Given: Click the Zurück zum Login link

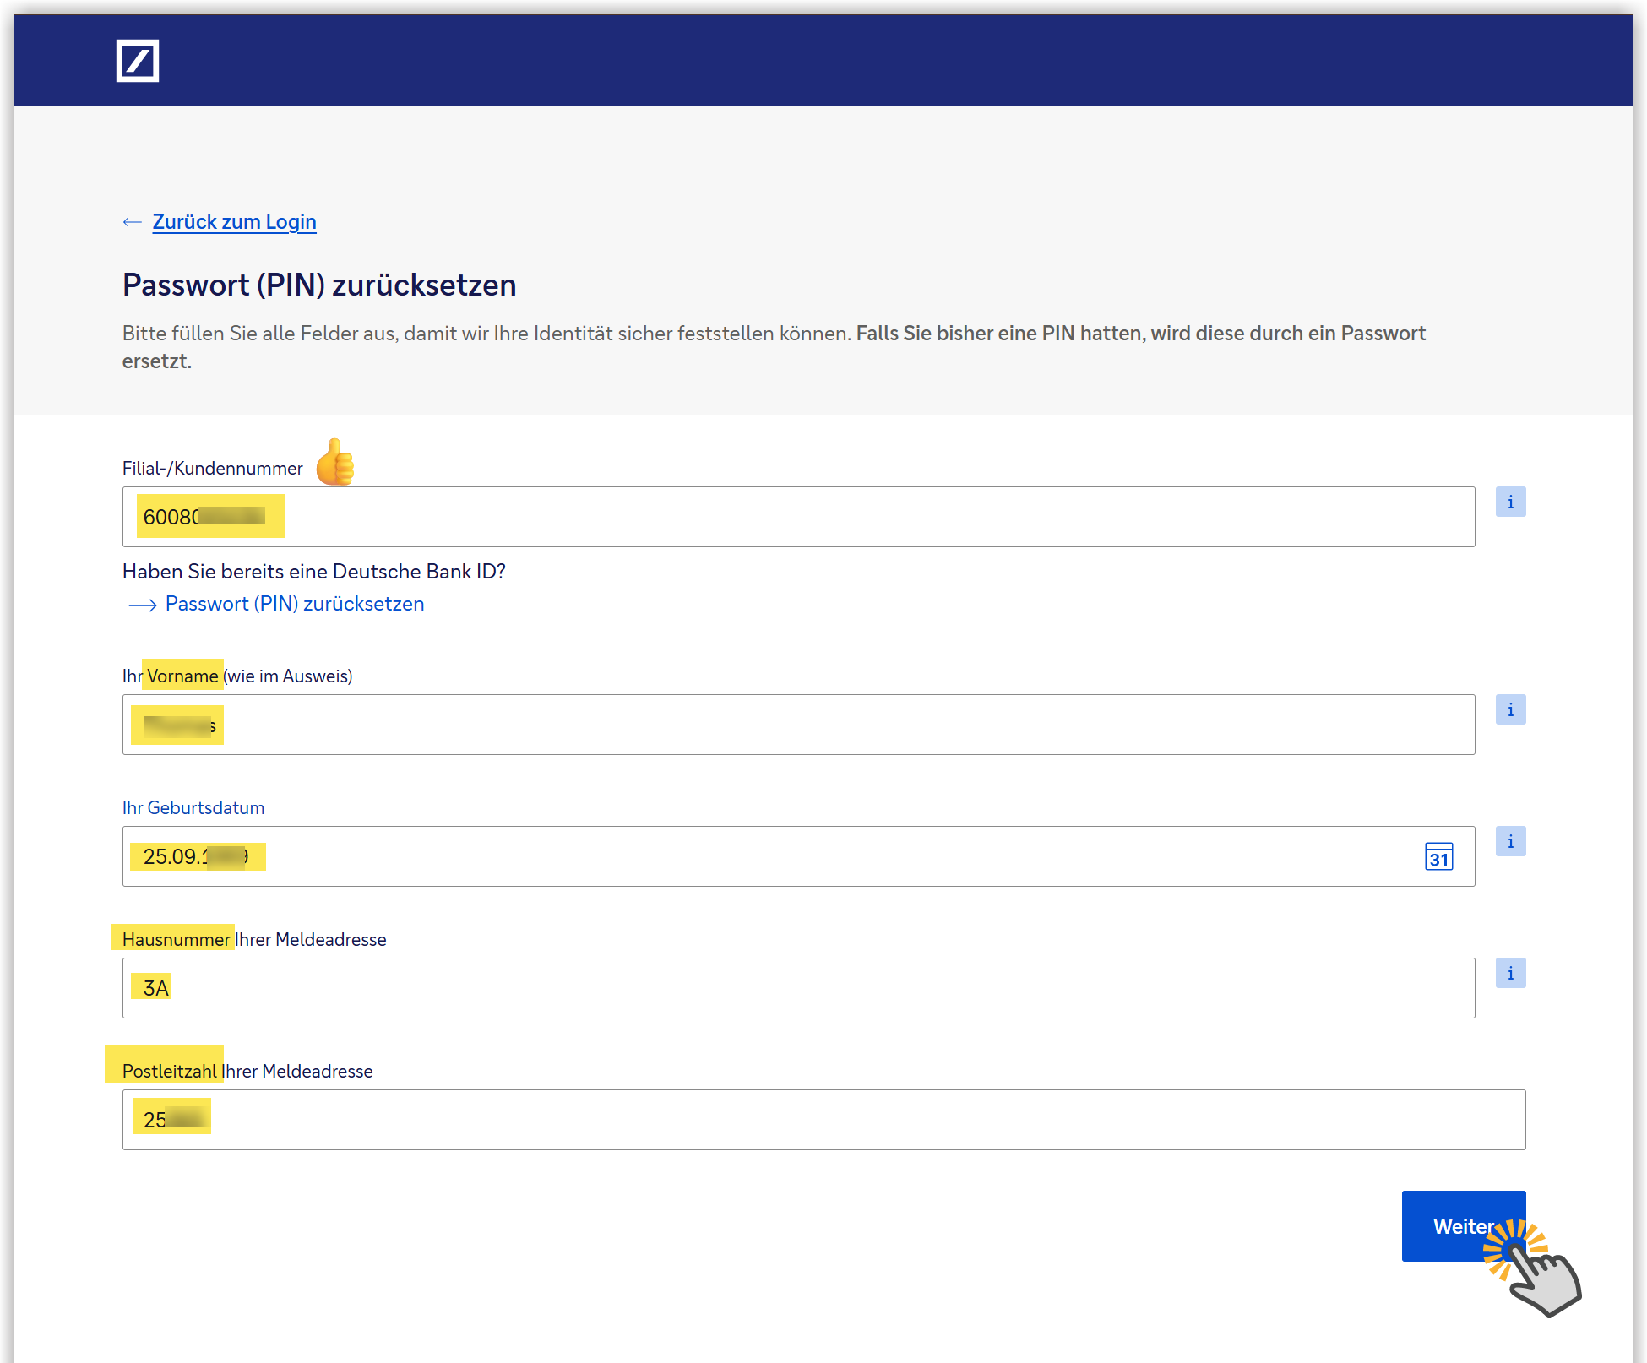Looking at the screenshot, I should 234,222.
